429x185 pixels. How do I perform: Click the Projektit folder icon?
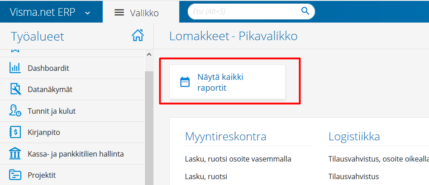[15, 175]
